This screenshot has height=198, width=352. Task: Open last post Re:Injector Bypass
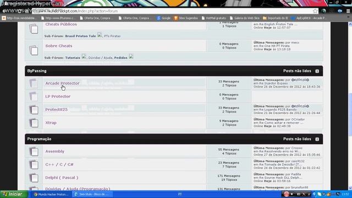point(273,83)
